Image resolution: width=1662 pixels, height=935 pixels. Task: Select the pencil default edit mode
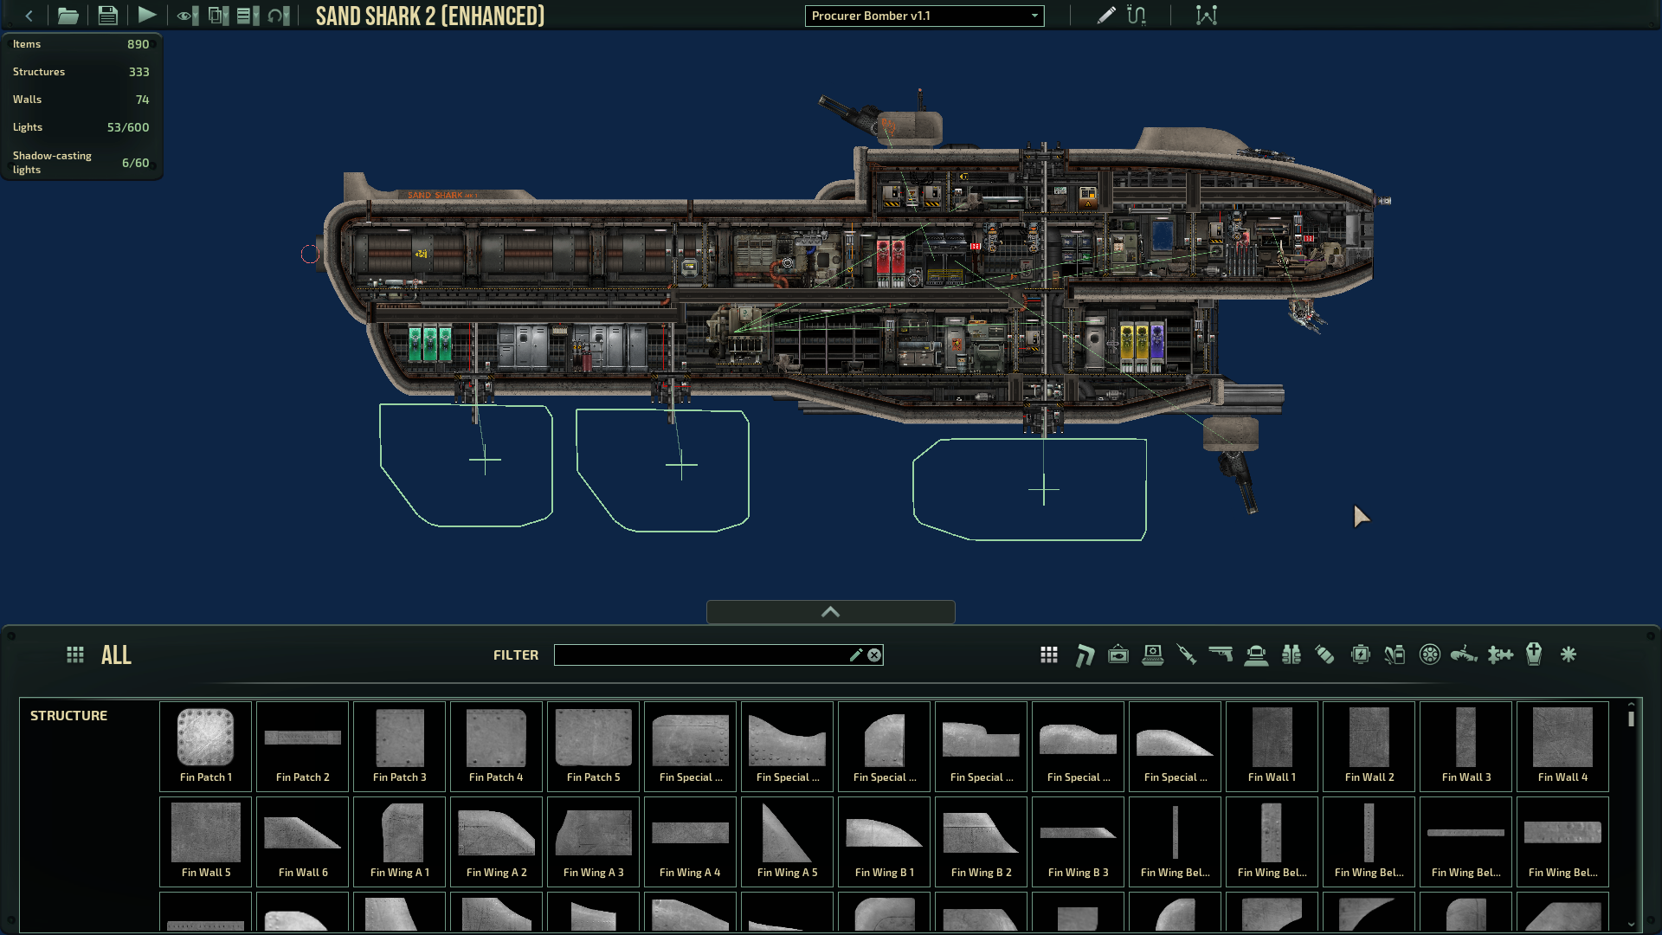(x=1105, y=16)
